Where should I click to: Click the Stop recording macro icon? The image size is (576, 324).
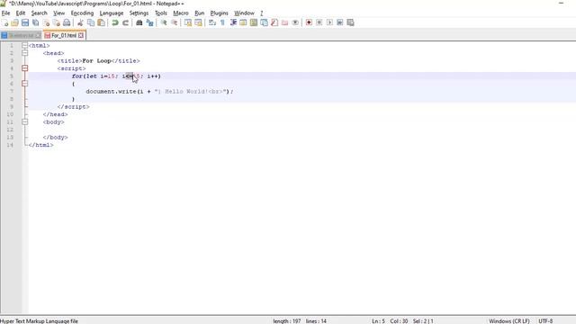point(319,22)
